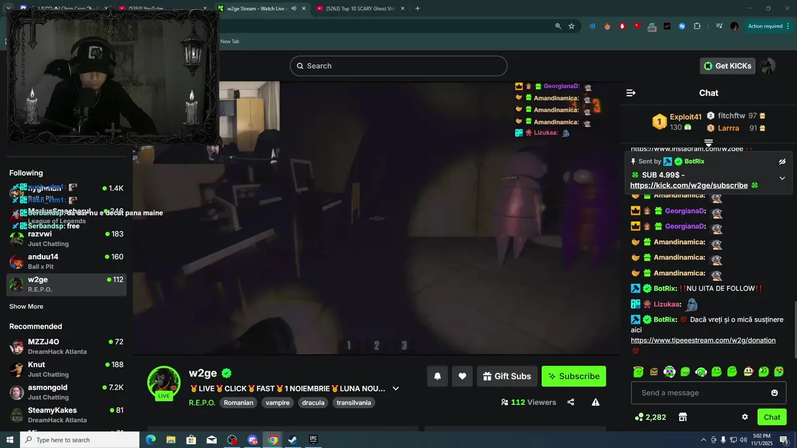Open SteamyKakes recommended channel
Viewport: 797px width, 448px height.
point(67,414)
